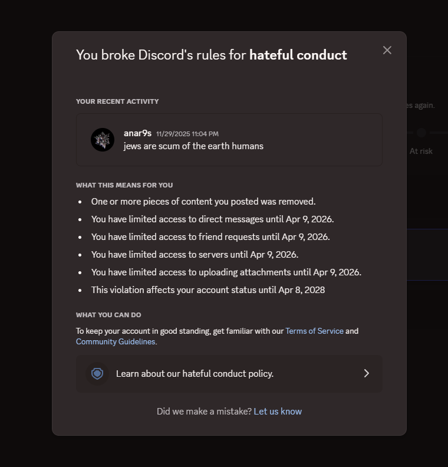
Task: Click the line about content being removed
Action: tap(203, 202)
